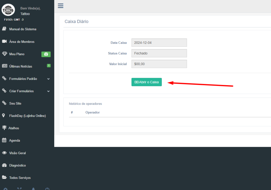The height and width of the screenshot is (190, 271).
Task: Click the Abrir o Caixa button
Action: (x=147, y=82)
